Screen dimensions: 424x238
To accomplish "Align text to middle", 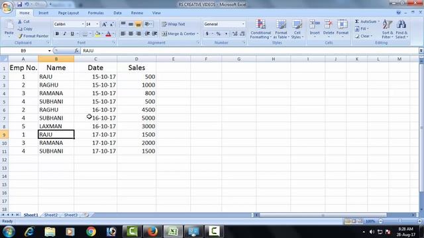I will pos(131,24).
